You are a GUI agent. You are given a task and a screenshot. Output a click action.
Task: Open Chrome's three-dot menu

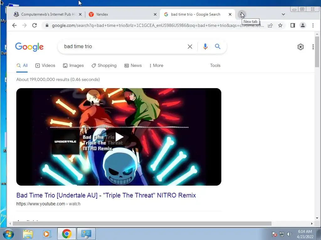point(313,25)
